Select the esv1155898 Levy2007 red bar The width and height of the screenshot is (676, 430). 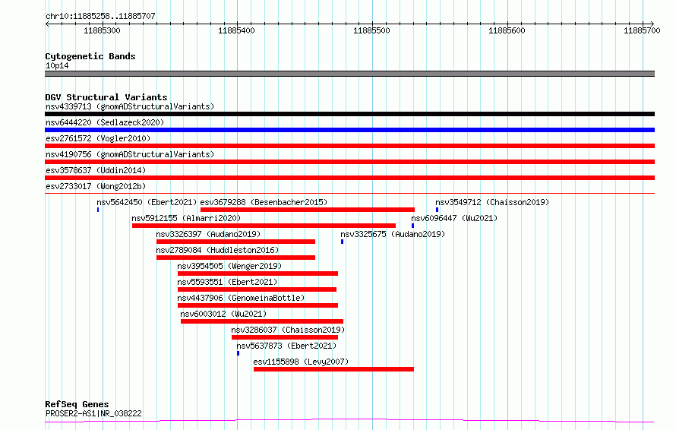click(333, 369)
